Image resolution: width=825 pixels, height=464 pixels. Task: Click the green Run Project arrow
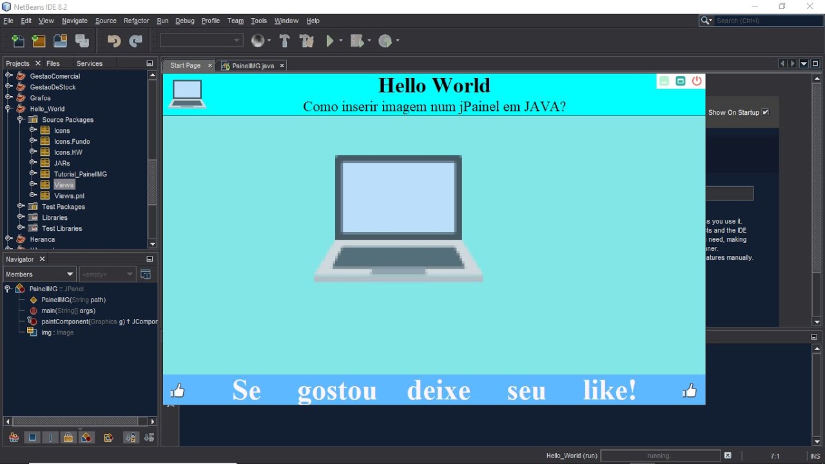(x=330, y=41)
